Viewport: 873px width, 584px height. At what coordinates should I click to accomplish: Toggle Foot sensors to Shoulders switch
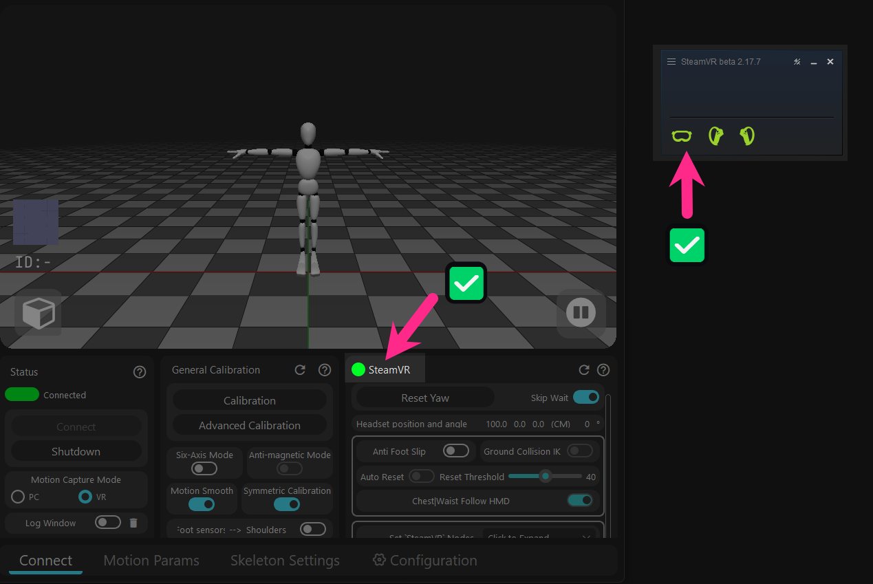click(x=313, y=529)
